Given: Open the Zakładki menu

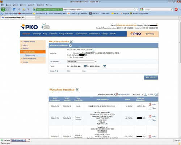Looking at the screenshot, I should click(31, 5).
